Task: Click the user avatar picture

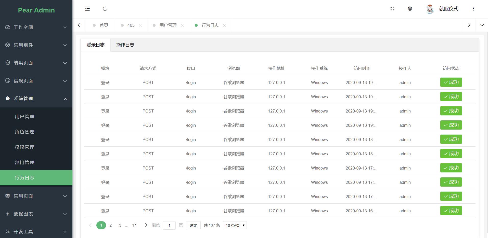Action: point(430,9)
